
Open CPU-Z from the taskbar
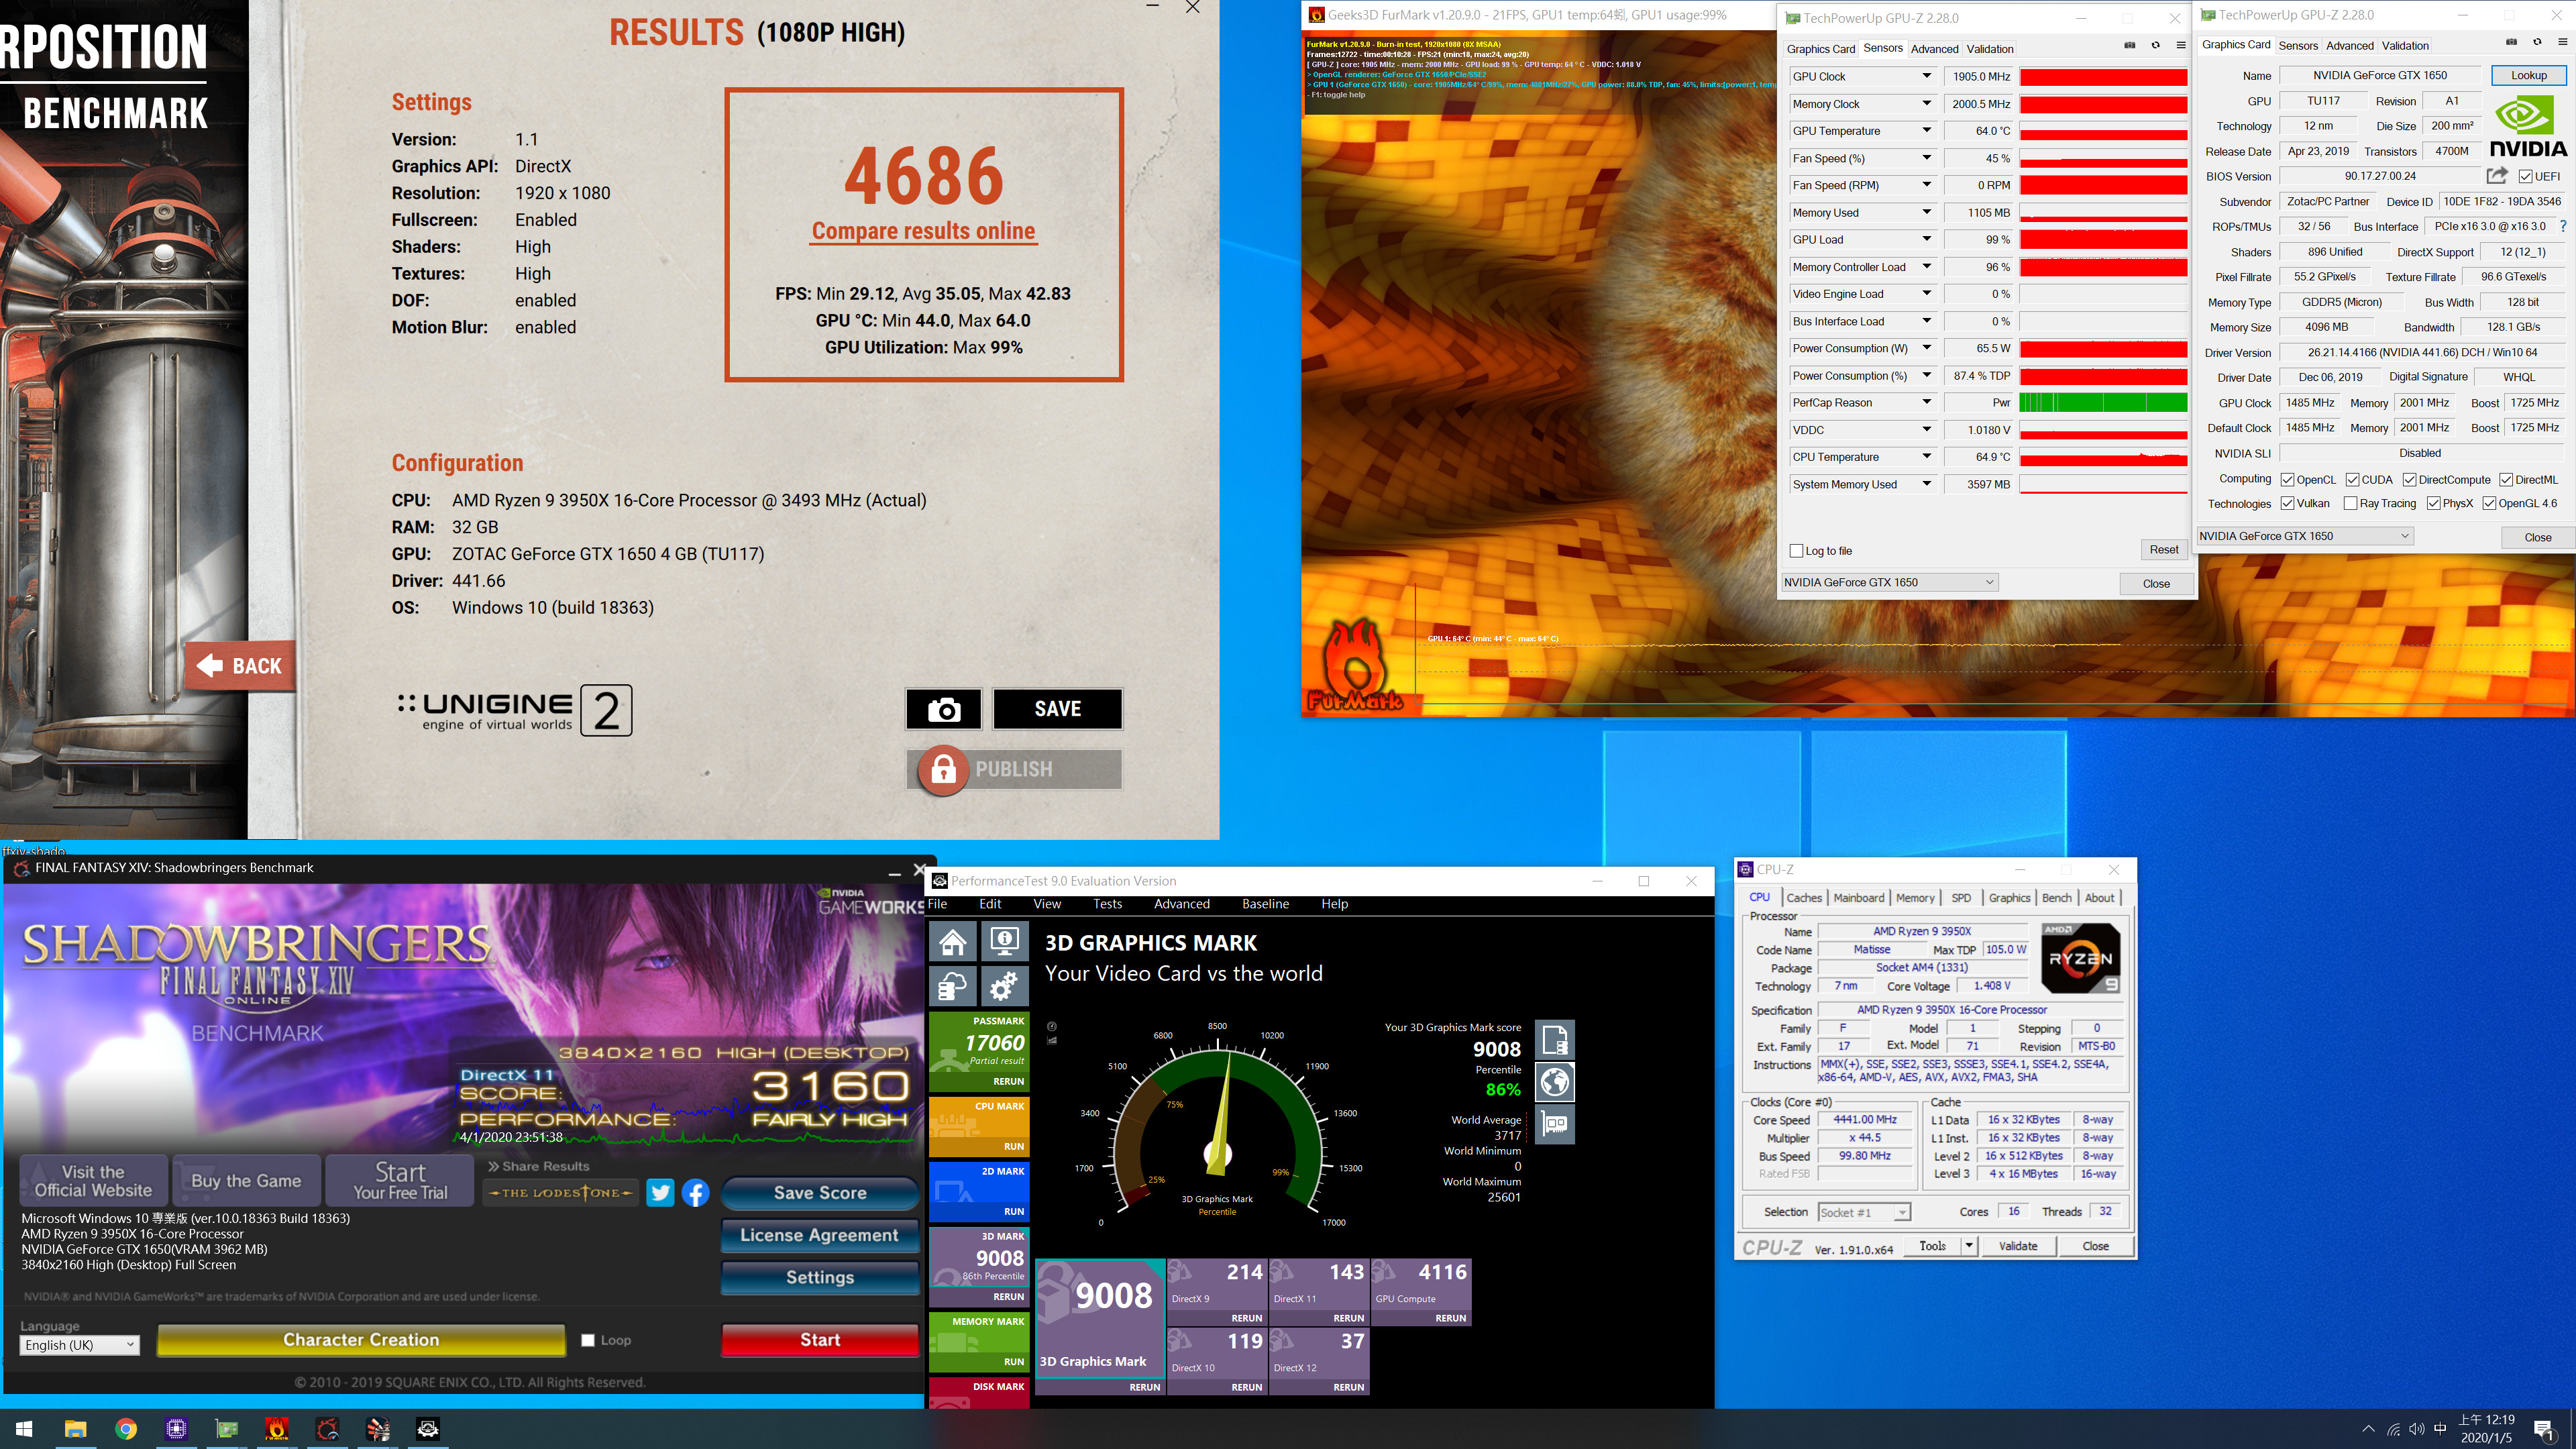point(176,1429)
